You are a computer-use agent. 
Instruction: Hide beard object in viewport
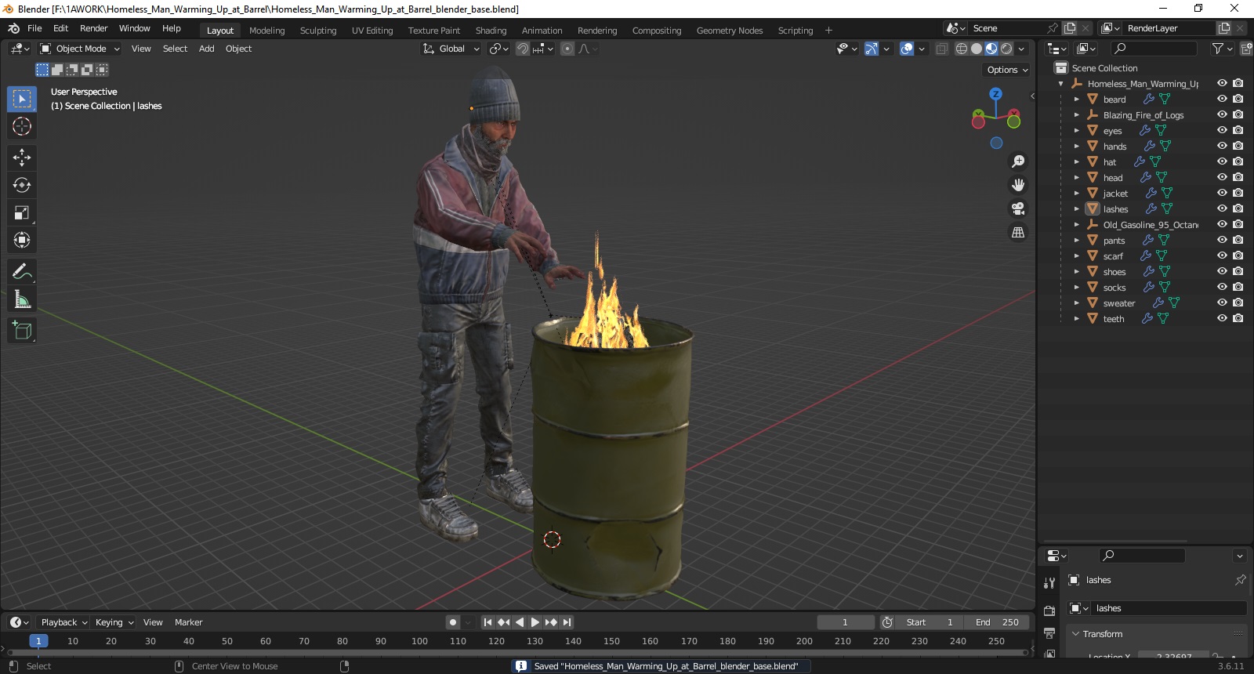click(x=1222, y=99)
